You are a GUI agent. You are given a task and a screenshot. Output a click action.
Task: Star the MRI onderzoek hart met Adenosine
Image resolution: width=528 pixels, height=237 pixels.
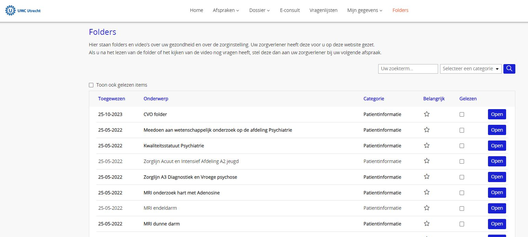point(426,192)
